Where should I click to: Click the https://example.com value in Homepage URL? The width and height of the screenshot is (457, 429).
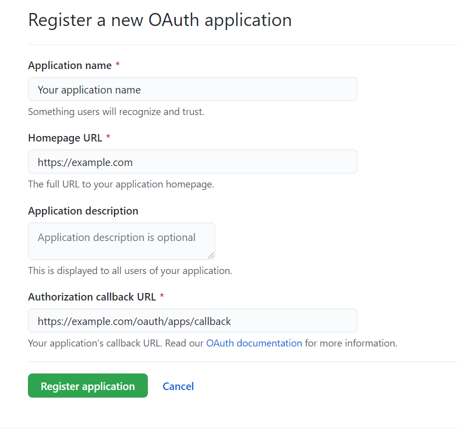click(85, 162)
